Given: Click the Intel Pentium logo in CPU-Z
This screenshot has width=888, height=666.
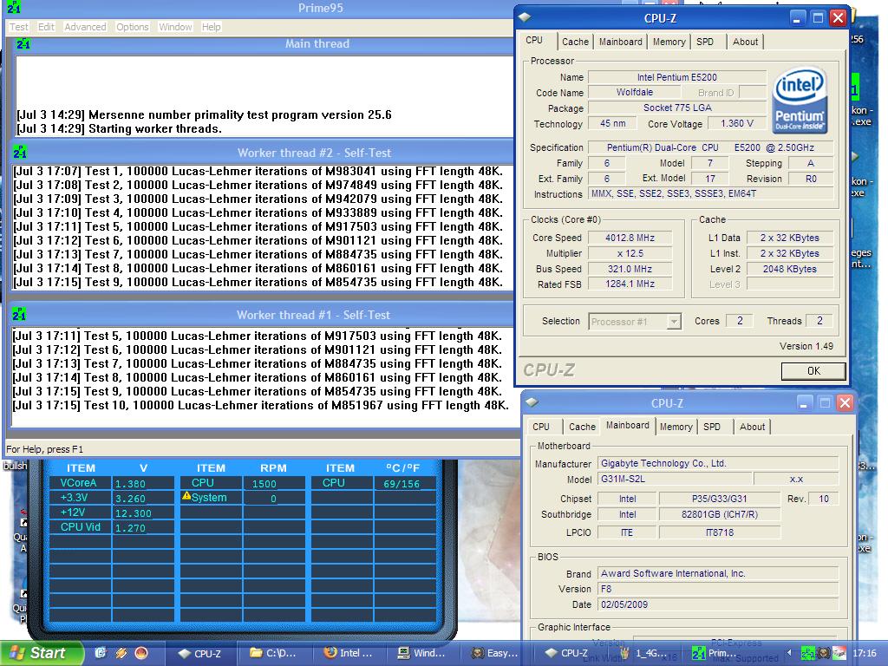Looking at the screenshot, I should (x=800, y=101).
